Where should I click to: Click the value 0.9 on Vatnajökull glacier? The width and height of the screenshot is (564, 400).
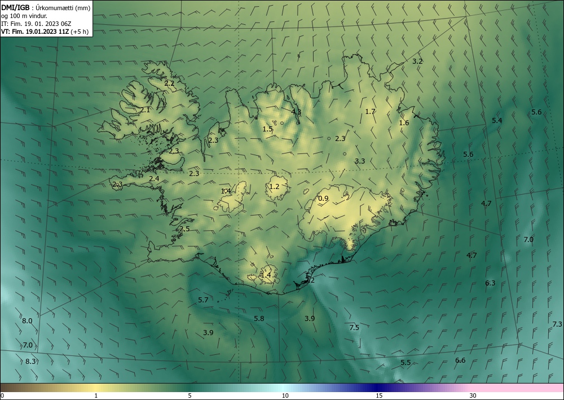[323, 198]
